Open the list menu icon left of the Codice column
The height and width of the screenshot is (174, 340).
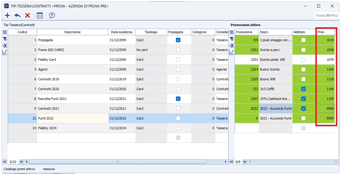[5, 32]
